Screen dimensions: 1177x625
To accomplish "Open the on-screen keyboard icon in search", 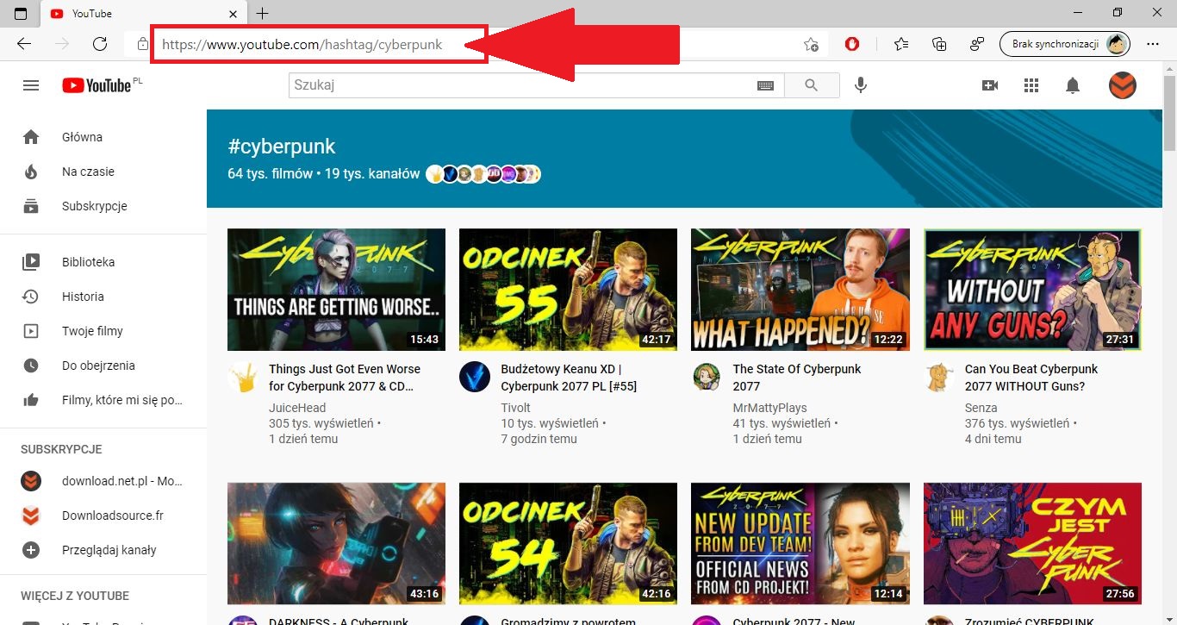I will coord(765,85).
